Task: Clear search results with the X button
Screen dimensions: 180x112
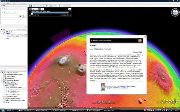Action: pos(25,26)
